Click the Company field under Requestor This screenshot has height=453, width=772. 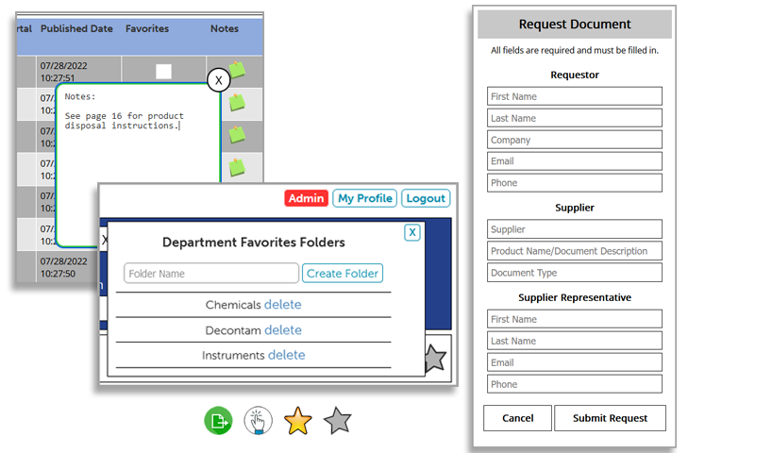coord(574,140)
